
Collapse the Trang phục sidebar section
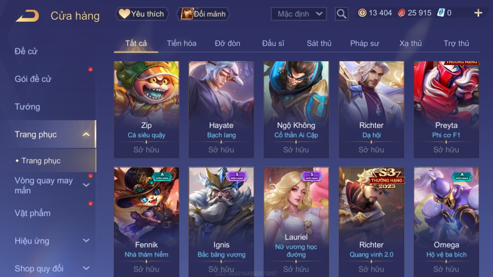[x=86, y=134]
